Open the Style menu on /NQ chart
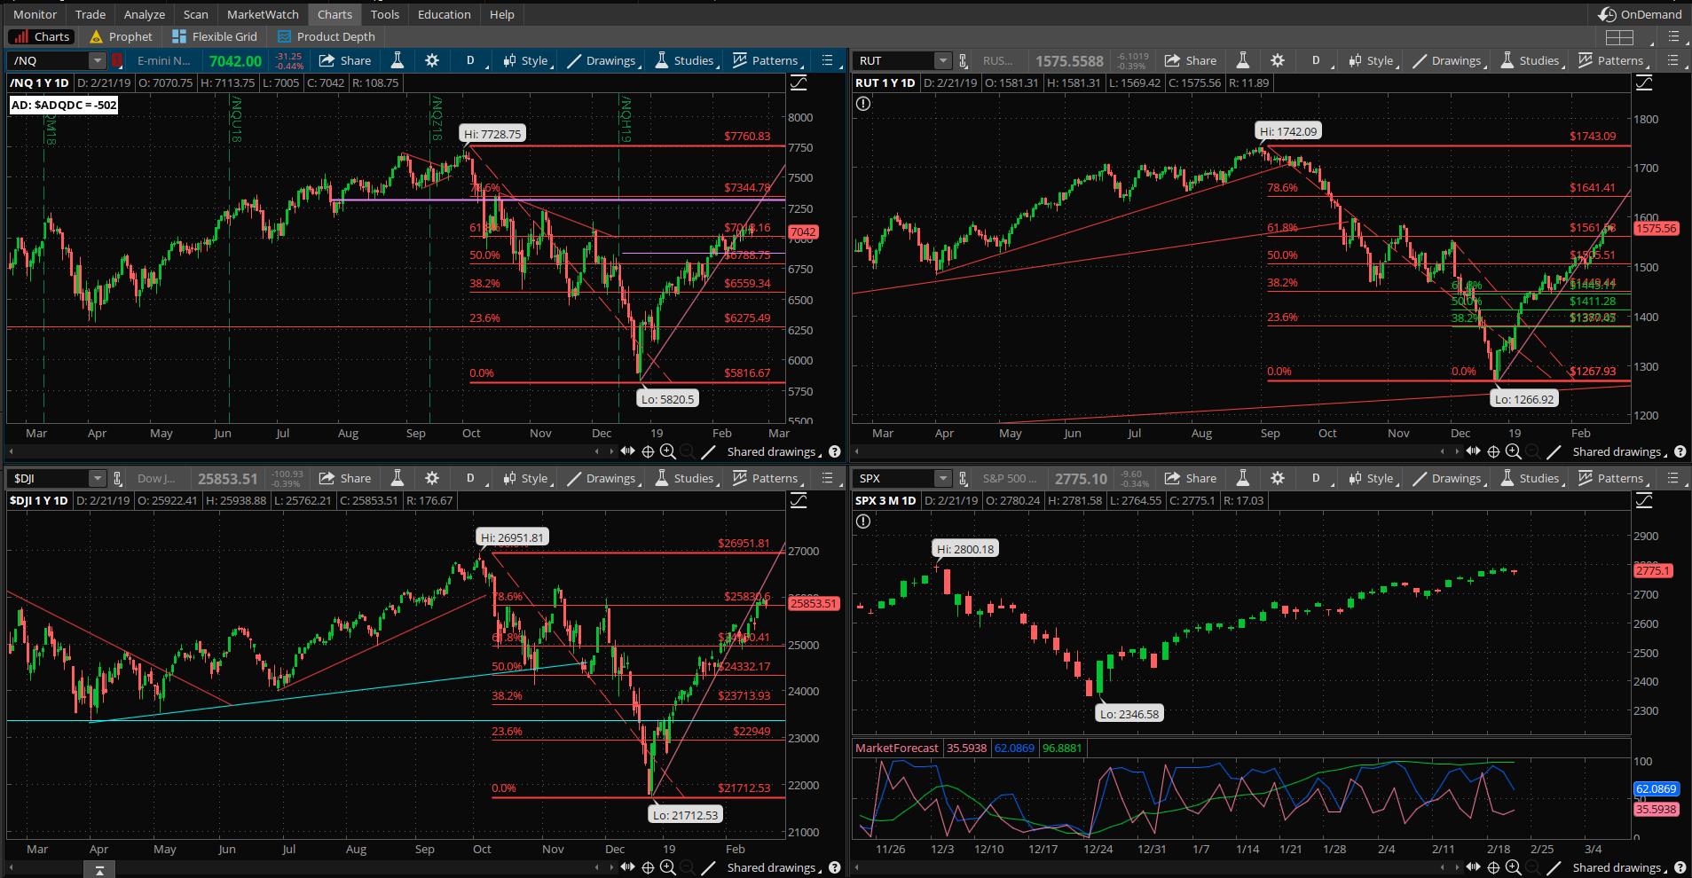The image size is (1692, 878). [x=526, y=60]
